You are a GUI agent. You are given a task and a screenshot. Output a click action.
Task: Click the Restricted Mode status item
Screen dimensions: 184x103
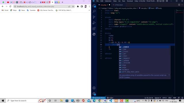tap(99, 98)
